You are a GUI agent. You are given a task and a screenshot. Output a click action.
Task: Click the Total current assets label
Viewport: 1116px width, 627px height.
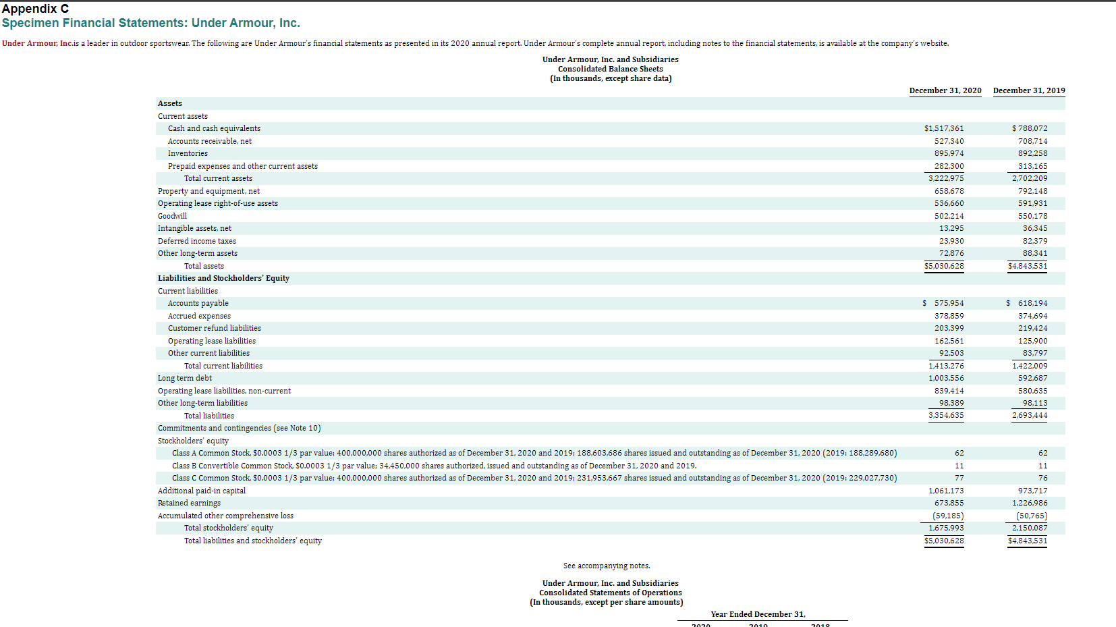[218, 178]
